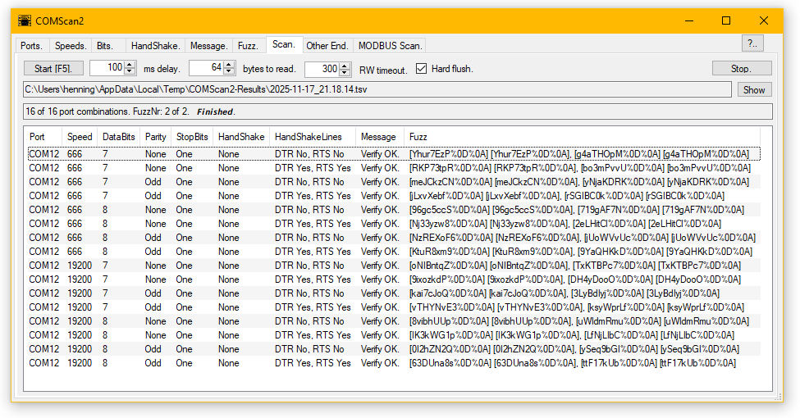Select row with fuzz IK3kWG1p
800x418 pixels.
tap(394, 335)
